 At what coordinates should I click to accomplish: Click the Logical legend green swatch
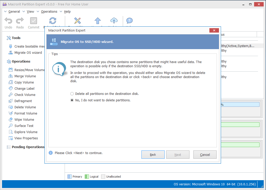[x=87, y=176]
